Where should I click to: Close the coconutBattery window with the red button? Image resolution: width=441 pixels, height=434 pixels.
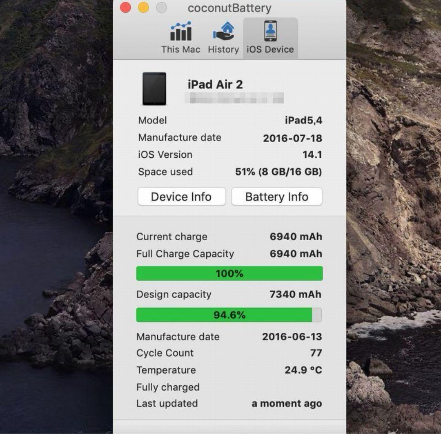click(125, 8)
